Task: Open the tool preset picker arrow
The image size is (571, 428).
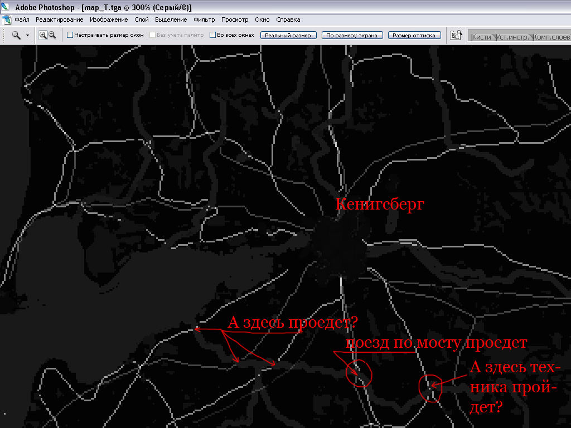Action: 27,35
